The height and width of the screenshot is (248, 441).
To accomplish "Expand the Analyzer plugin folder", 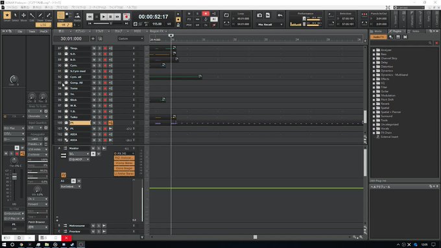I will [x=374, y=50].
